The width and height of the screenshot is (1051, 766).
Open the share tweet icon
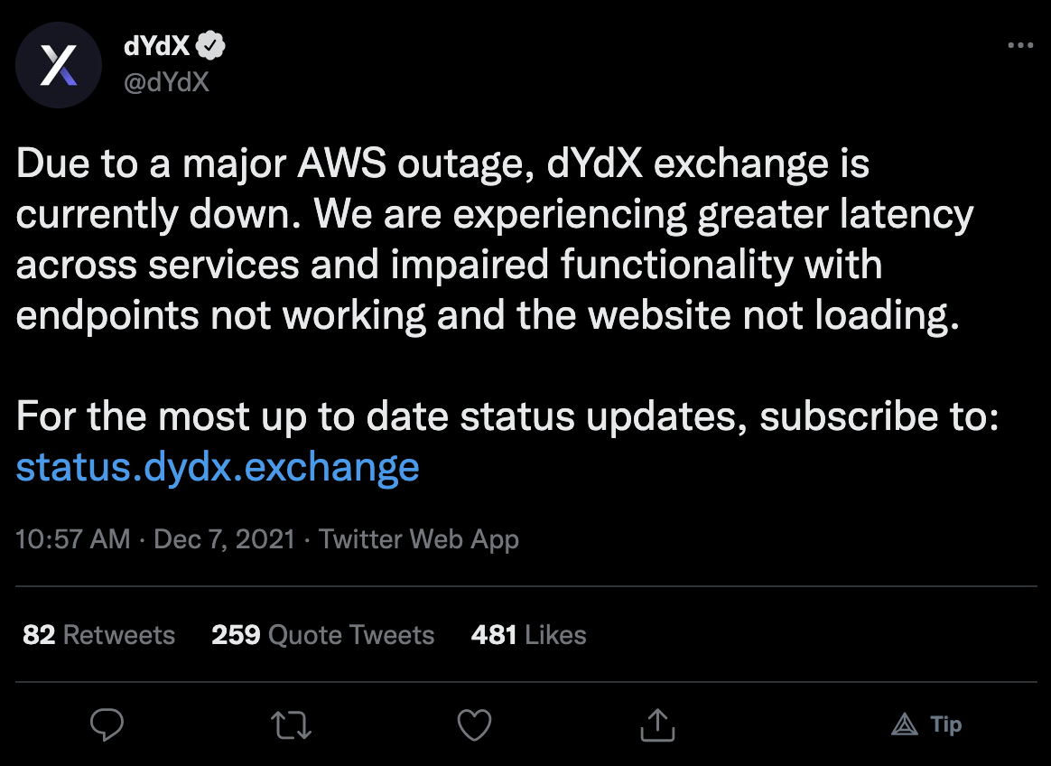(657, 724)
